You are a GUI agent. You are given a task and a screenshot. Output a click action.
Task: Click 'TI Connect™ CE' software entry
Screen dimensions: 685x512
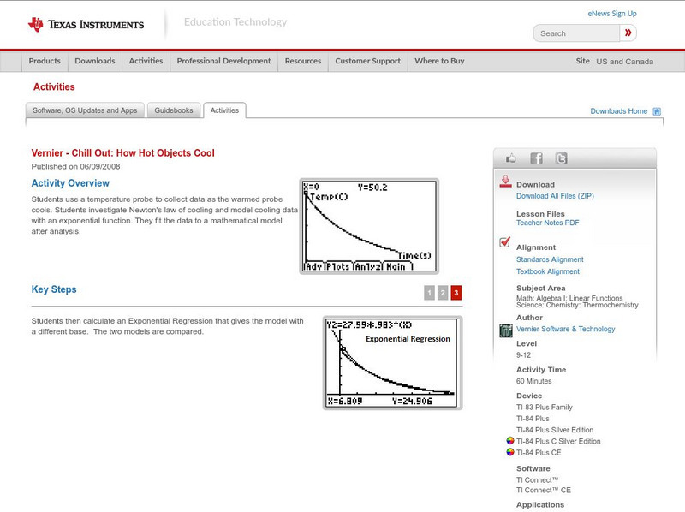[x=544, y=490]
